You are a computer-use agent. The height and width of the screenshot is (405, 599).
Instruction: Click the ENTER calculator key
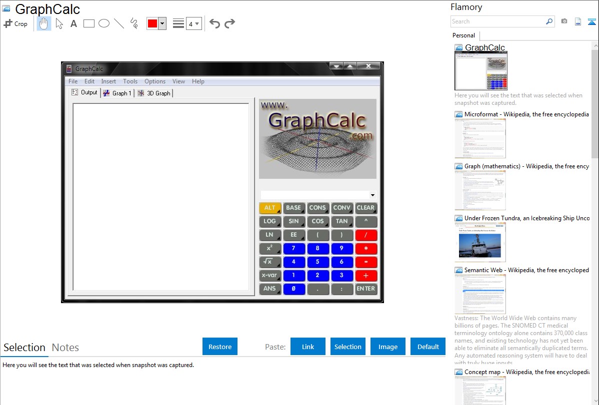coord(366,289)
